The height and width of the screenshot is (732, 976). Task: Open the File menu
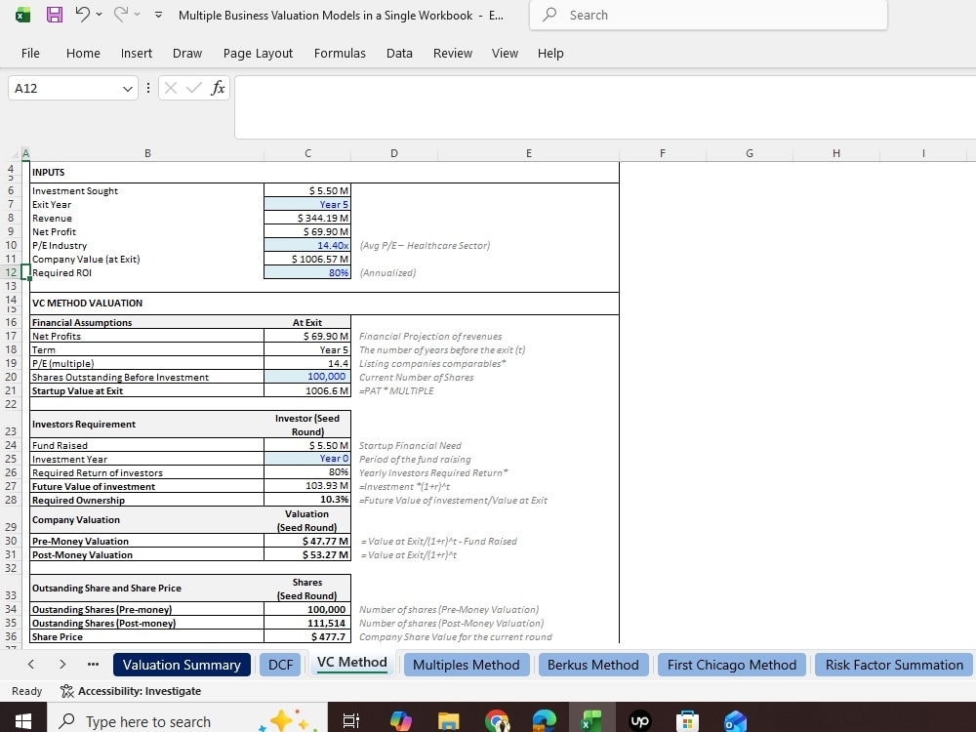pyautogui.click(x=30, y=54)
